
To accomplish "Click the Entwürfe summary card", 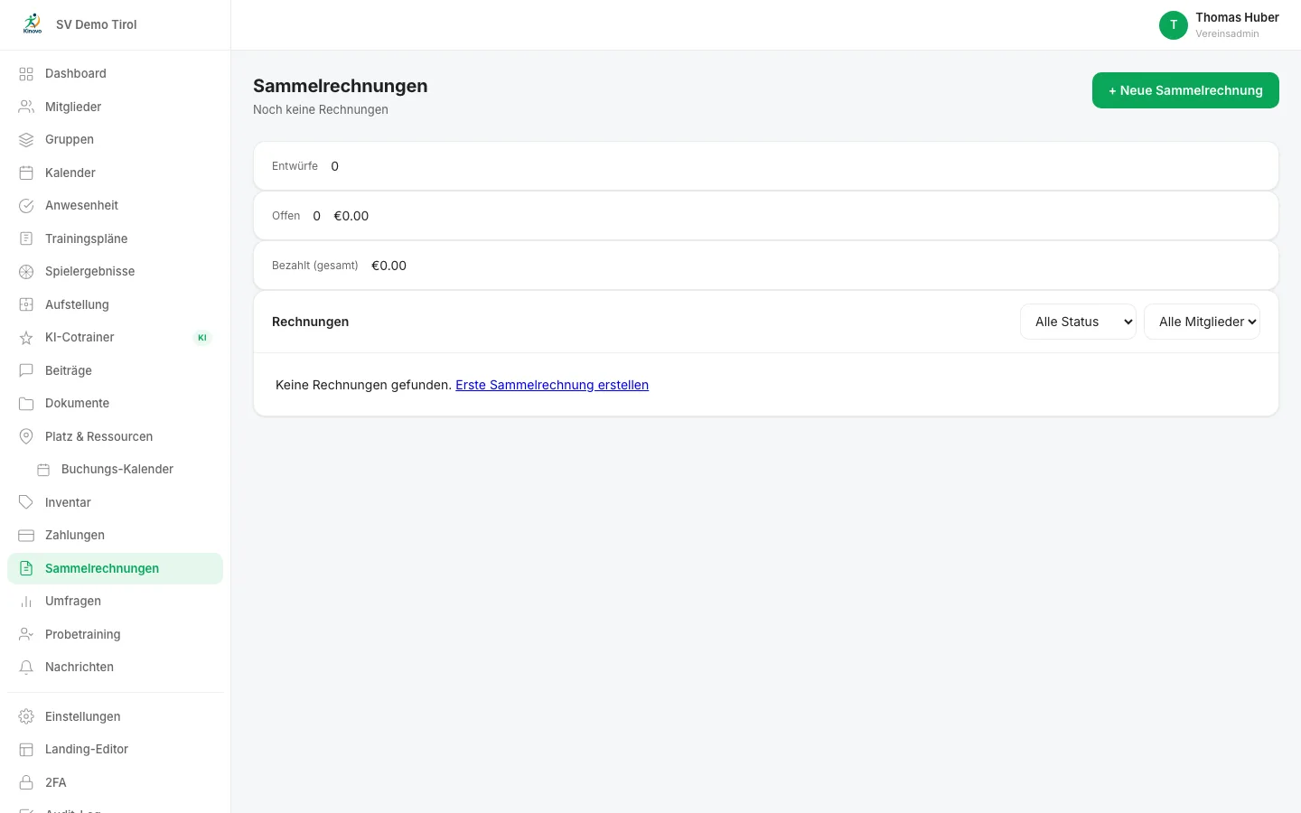I will (x=766, y=166).
